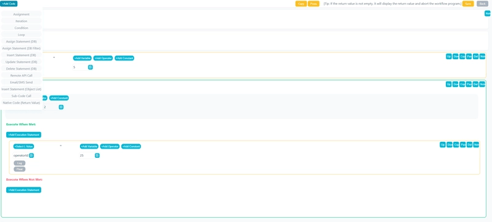
Task: Paste at the value-5 assignment block
Action: [469, 57]
